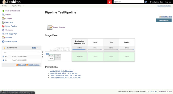Open the Last stable build permalink
Image resolution: width=173 pixels, height=94 pixels.
coord(64,73)
